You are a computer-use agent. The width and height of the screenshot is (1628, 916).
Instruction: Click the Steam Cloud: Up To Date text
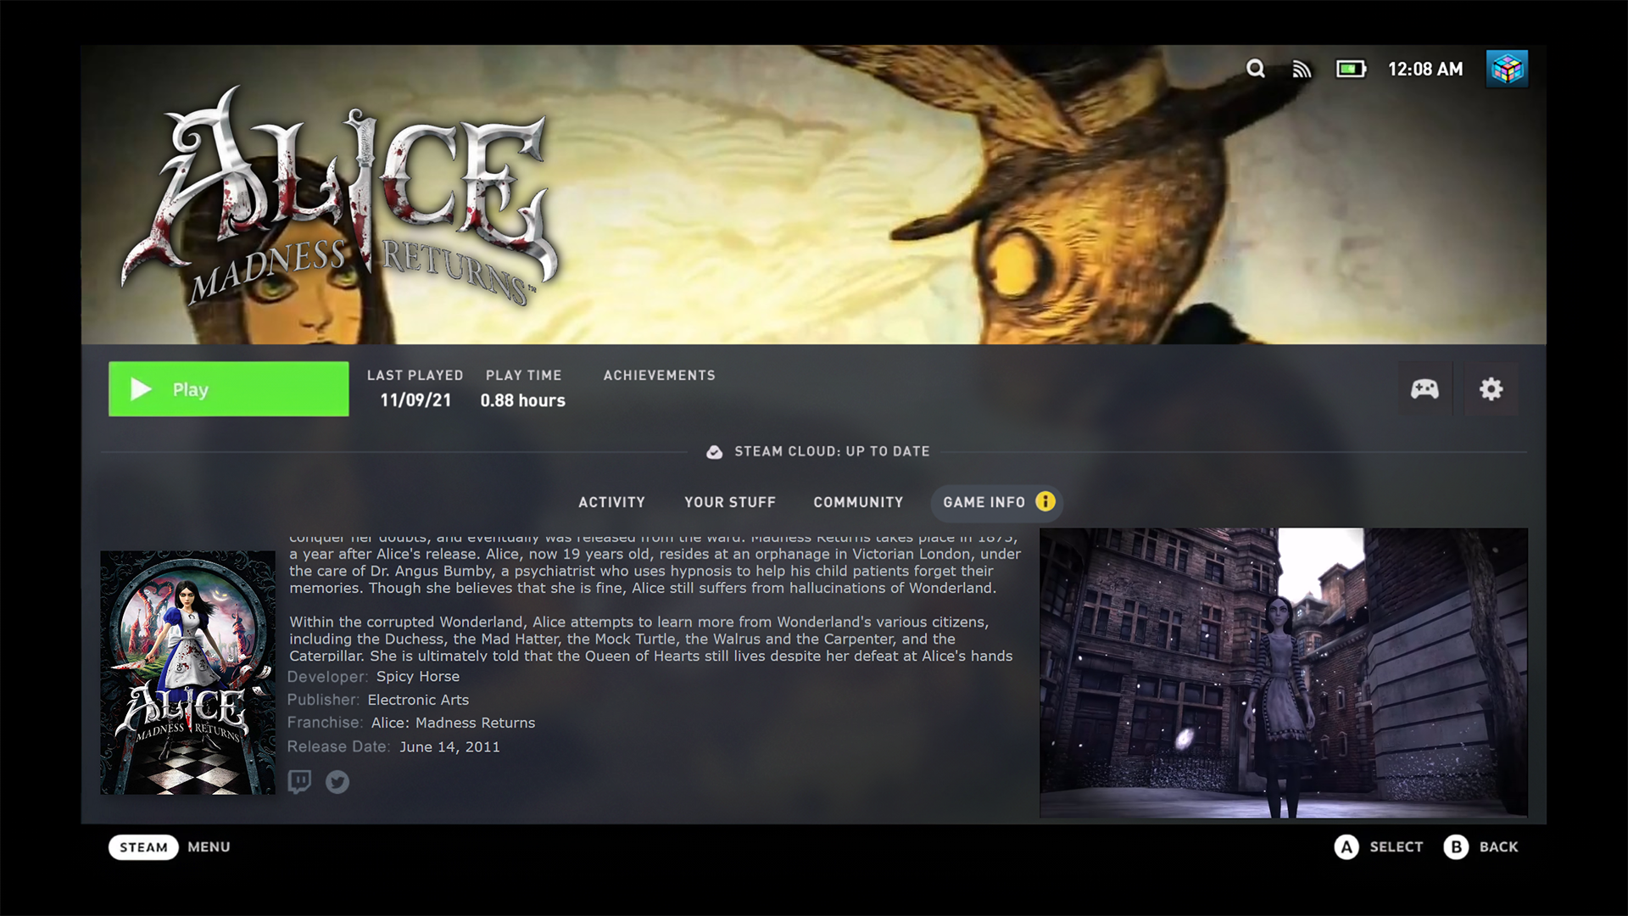(832, 452)
